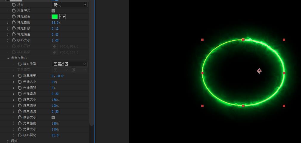Click the 0.13 辉光扩散 value
The width and height of the screenshot is (301, 143).
click(x=55, y=29)
